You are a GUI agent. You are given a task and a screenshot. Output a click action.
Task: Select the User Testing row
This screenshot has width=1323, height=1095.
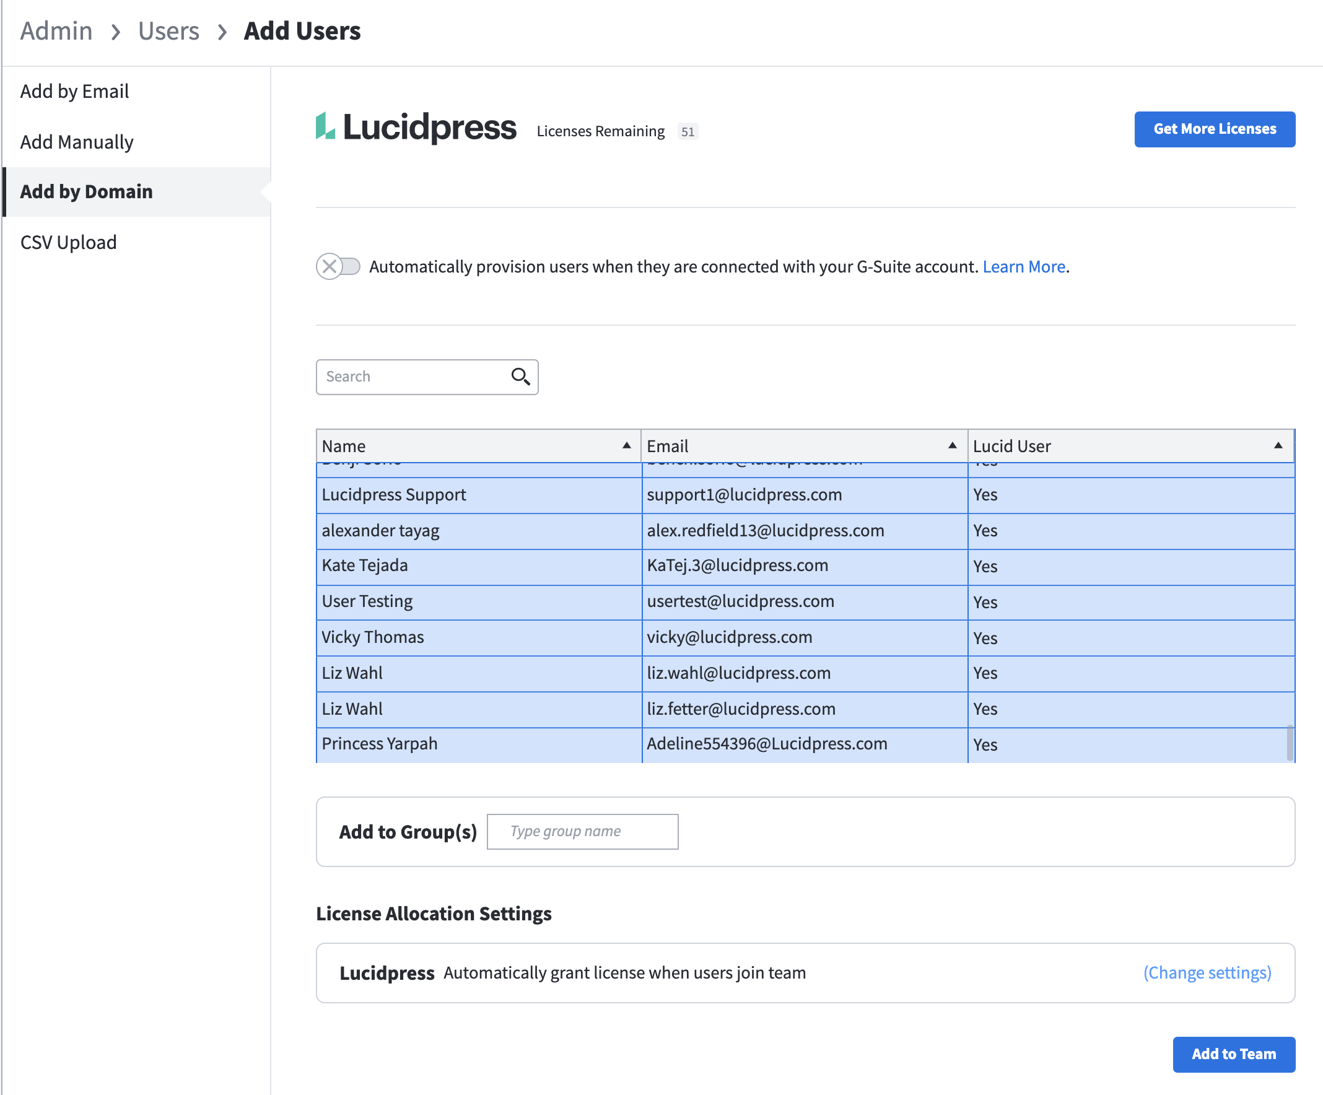[805, 603]
